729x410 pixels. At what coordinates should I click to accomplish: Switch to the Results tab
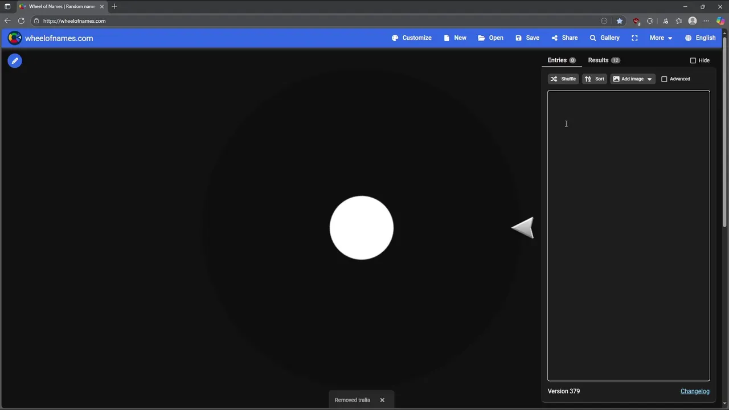pyautogui.click(x=604, y=60)
